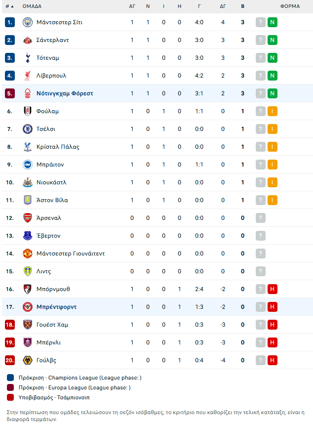Click Arsenal's grey upcoming match badge
The image size is (313, 424).
pyautogui.click(x=261, y=218)
